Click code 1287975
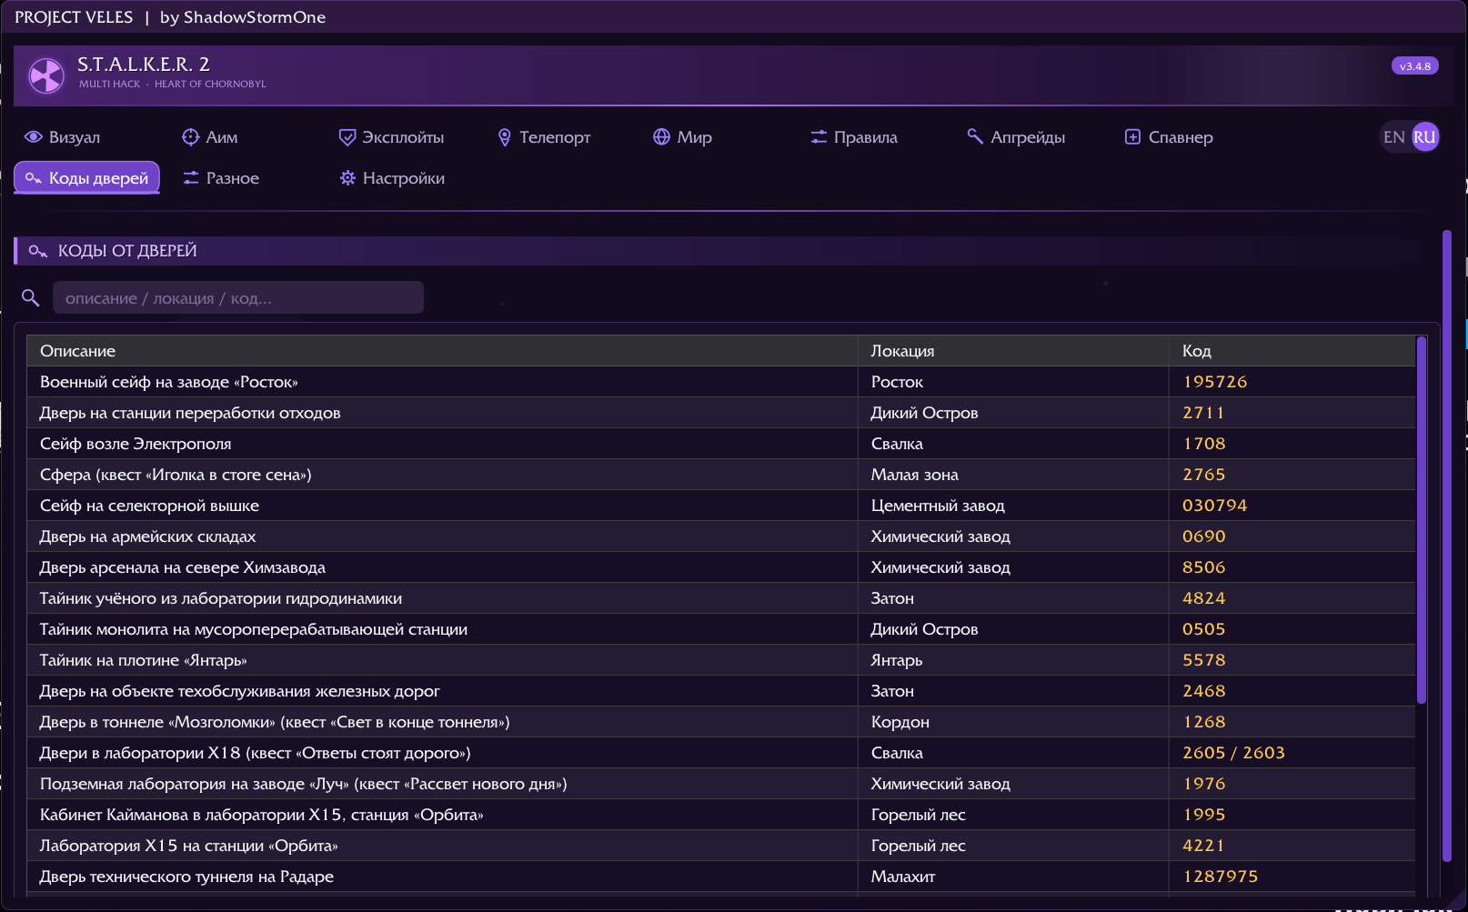The image size is (1468, 912). tap(1220, 877)
